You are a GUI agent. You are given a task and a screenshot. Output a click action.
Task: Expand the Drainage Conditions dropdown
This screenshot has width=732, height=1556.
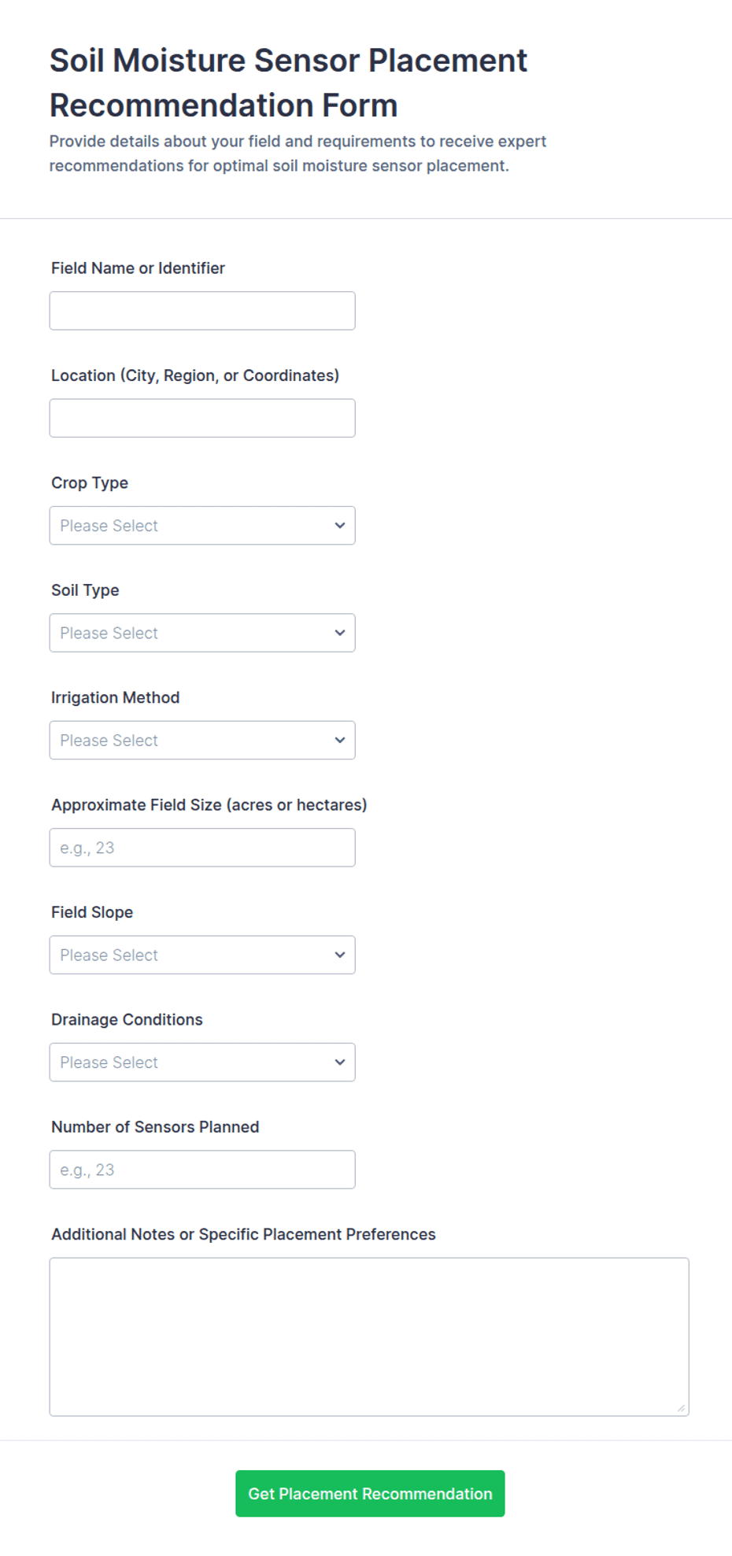click(202, 1063)
